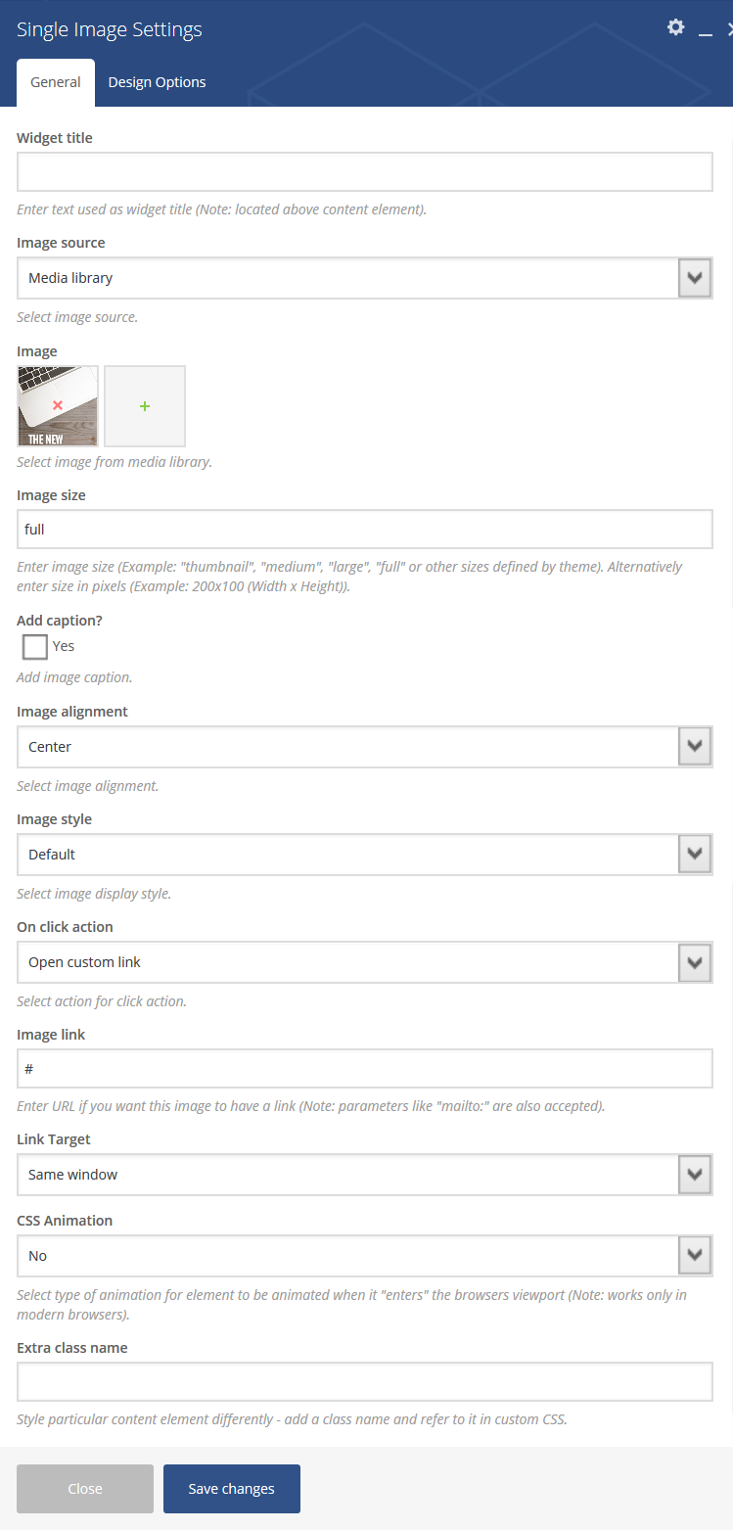Screen dimensions: 733x1530
Task: Expand CSS Animation dropdown
Action: tap(365, 1256)
